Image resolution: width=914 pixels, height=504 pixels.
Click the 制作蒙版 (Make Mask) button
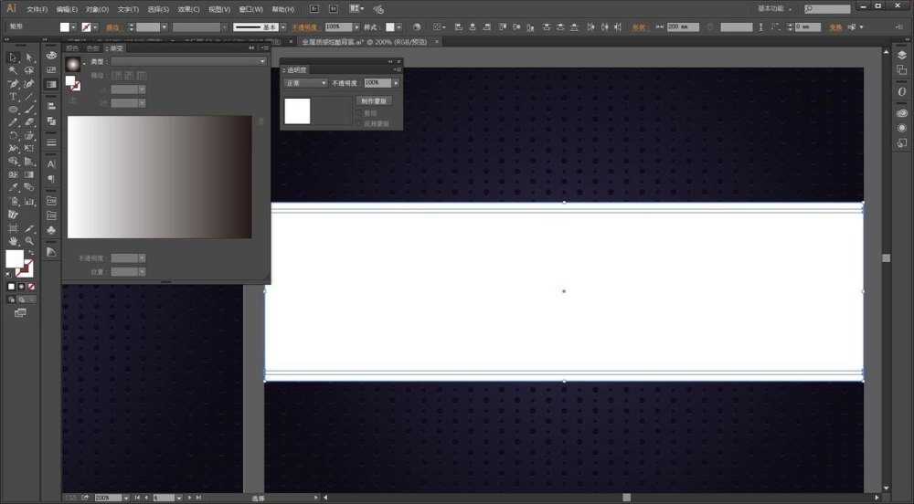coord(374,101)
